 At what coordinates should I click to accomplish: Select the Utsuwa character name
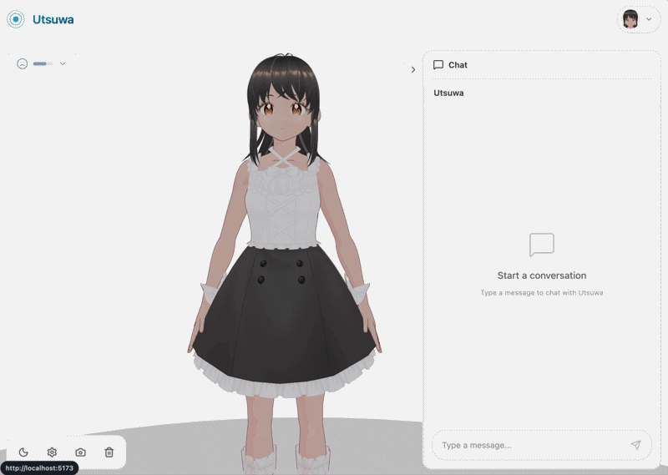tap(448, 93)
